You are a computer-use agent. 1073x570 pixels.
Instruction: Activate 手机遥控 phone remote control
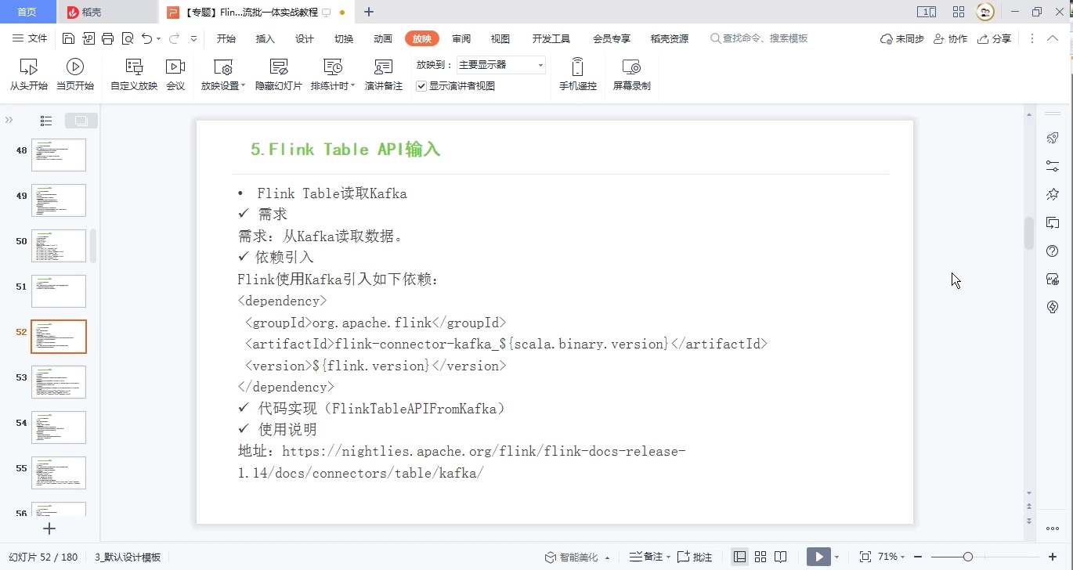click(577, 74)
